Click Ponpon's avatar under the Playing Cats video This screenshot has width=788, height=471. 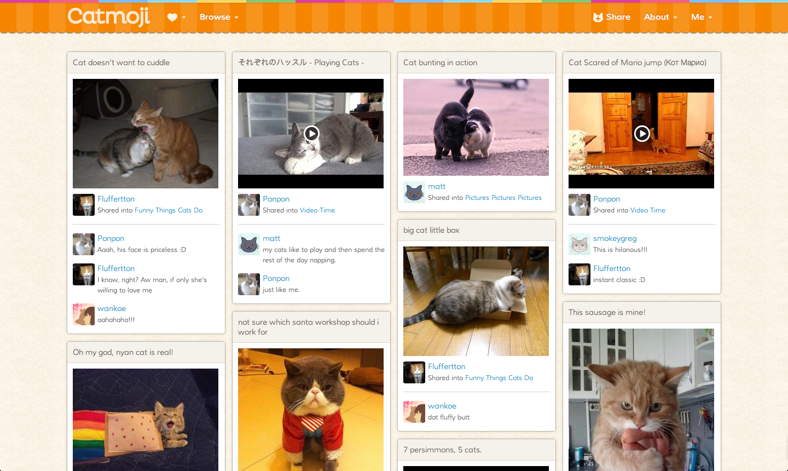248,204
